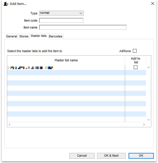Toggle the All/None checkbox

(x=135, y=51)
